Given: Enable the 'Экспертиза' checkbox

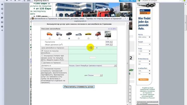Looking at the screenshot, I should click(x=42, y=56).
